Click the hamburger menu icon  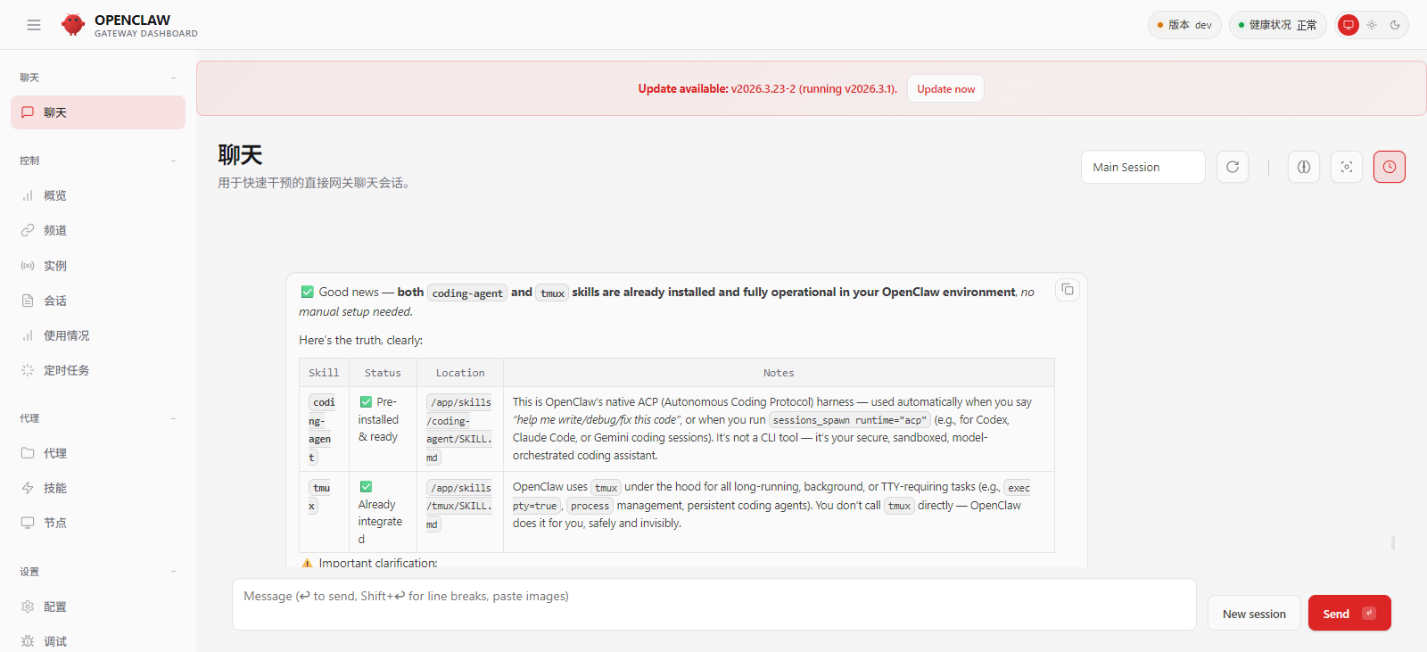(x=34, y=25)
